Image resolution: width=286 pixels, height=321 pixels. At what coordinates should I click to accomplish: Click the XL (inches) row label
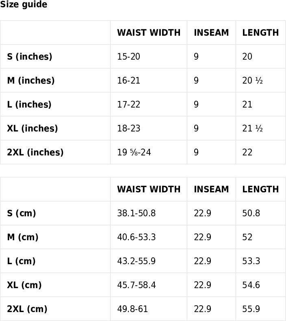point(32,128)
